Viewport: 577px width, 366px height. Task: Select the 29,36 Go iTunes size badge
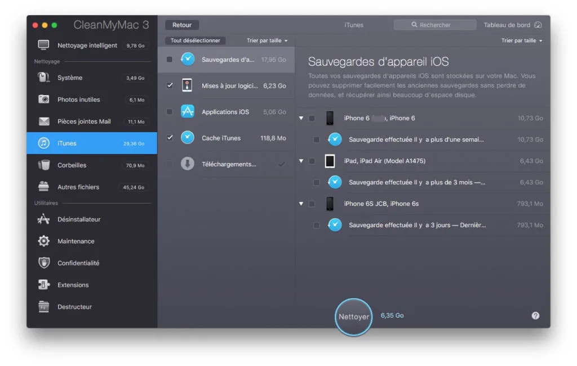[134, 143]
